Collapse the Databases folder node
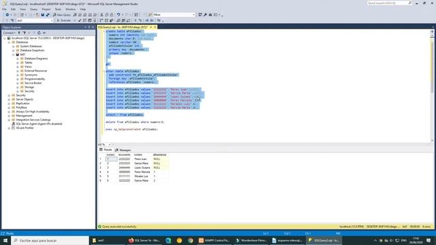This screenshot has height=245, width=436. click(9, 42)
